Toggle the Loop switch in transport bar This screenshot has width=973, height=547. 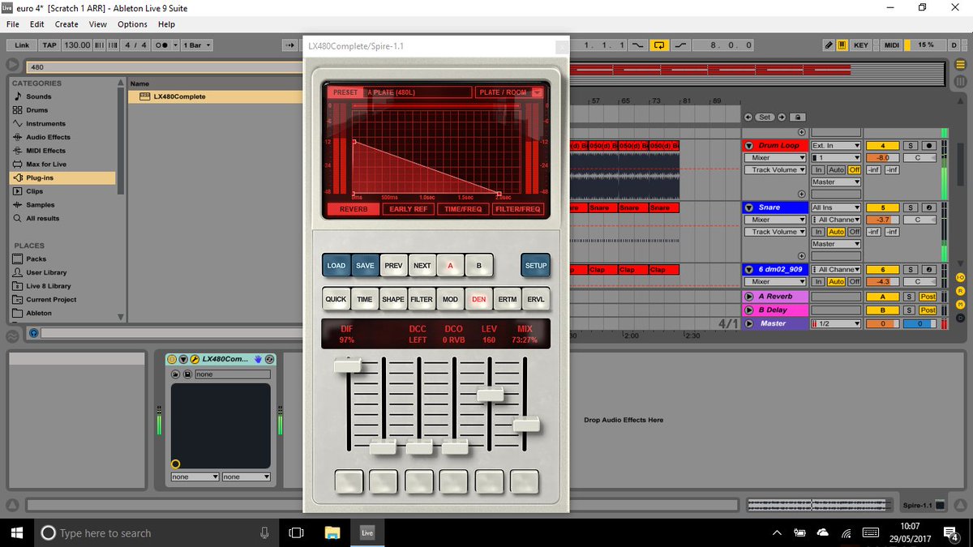pyautogui.click(x=659, y=45)
